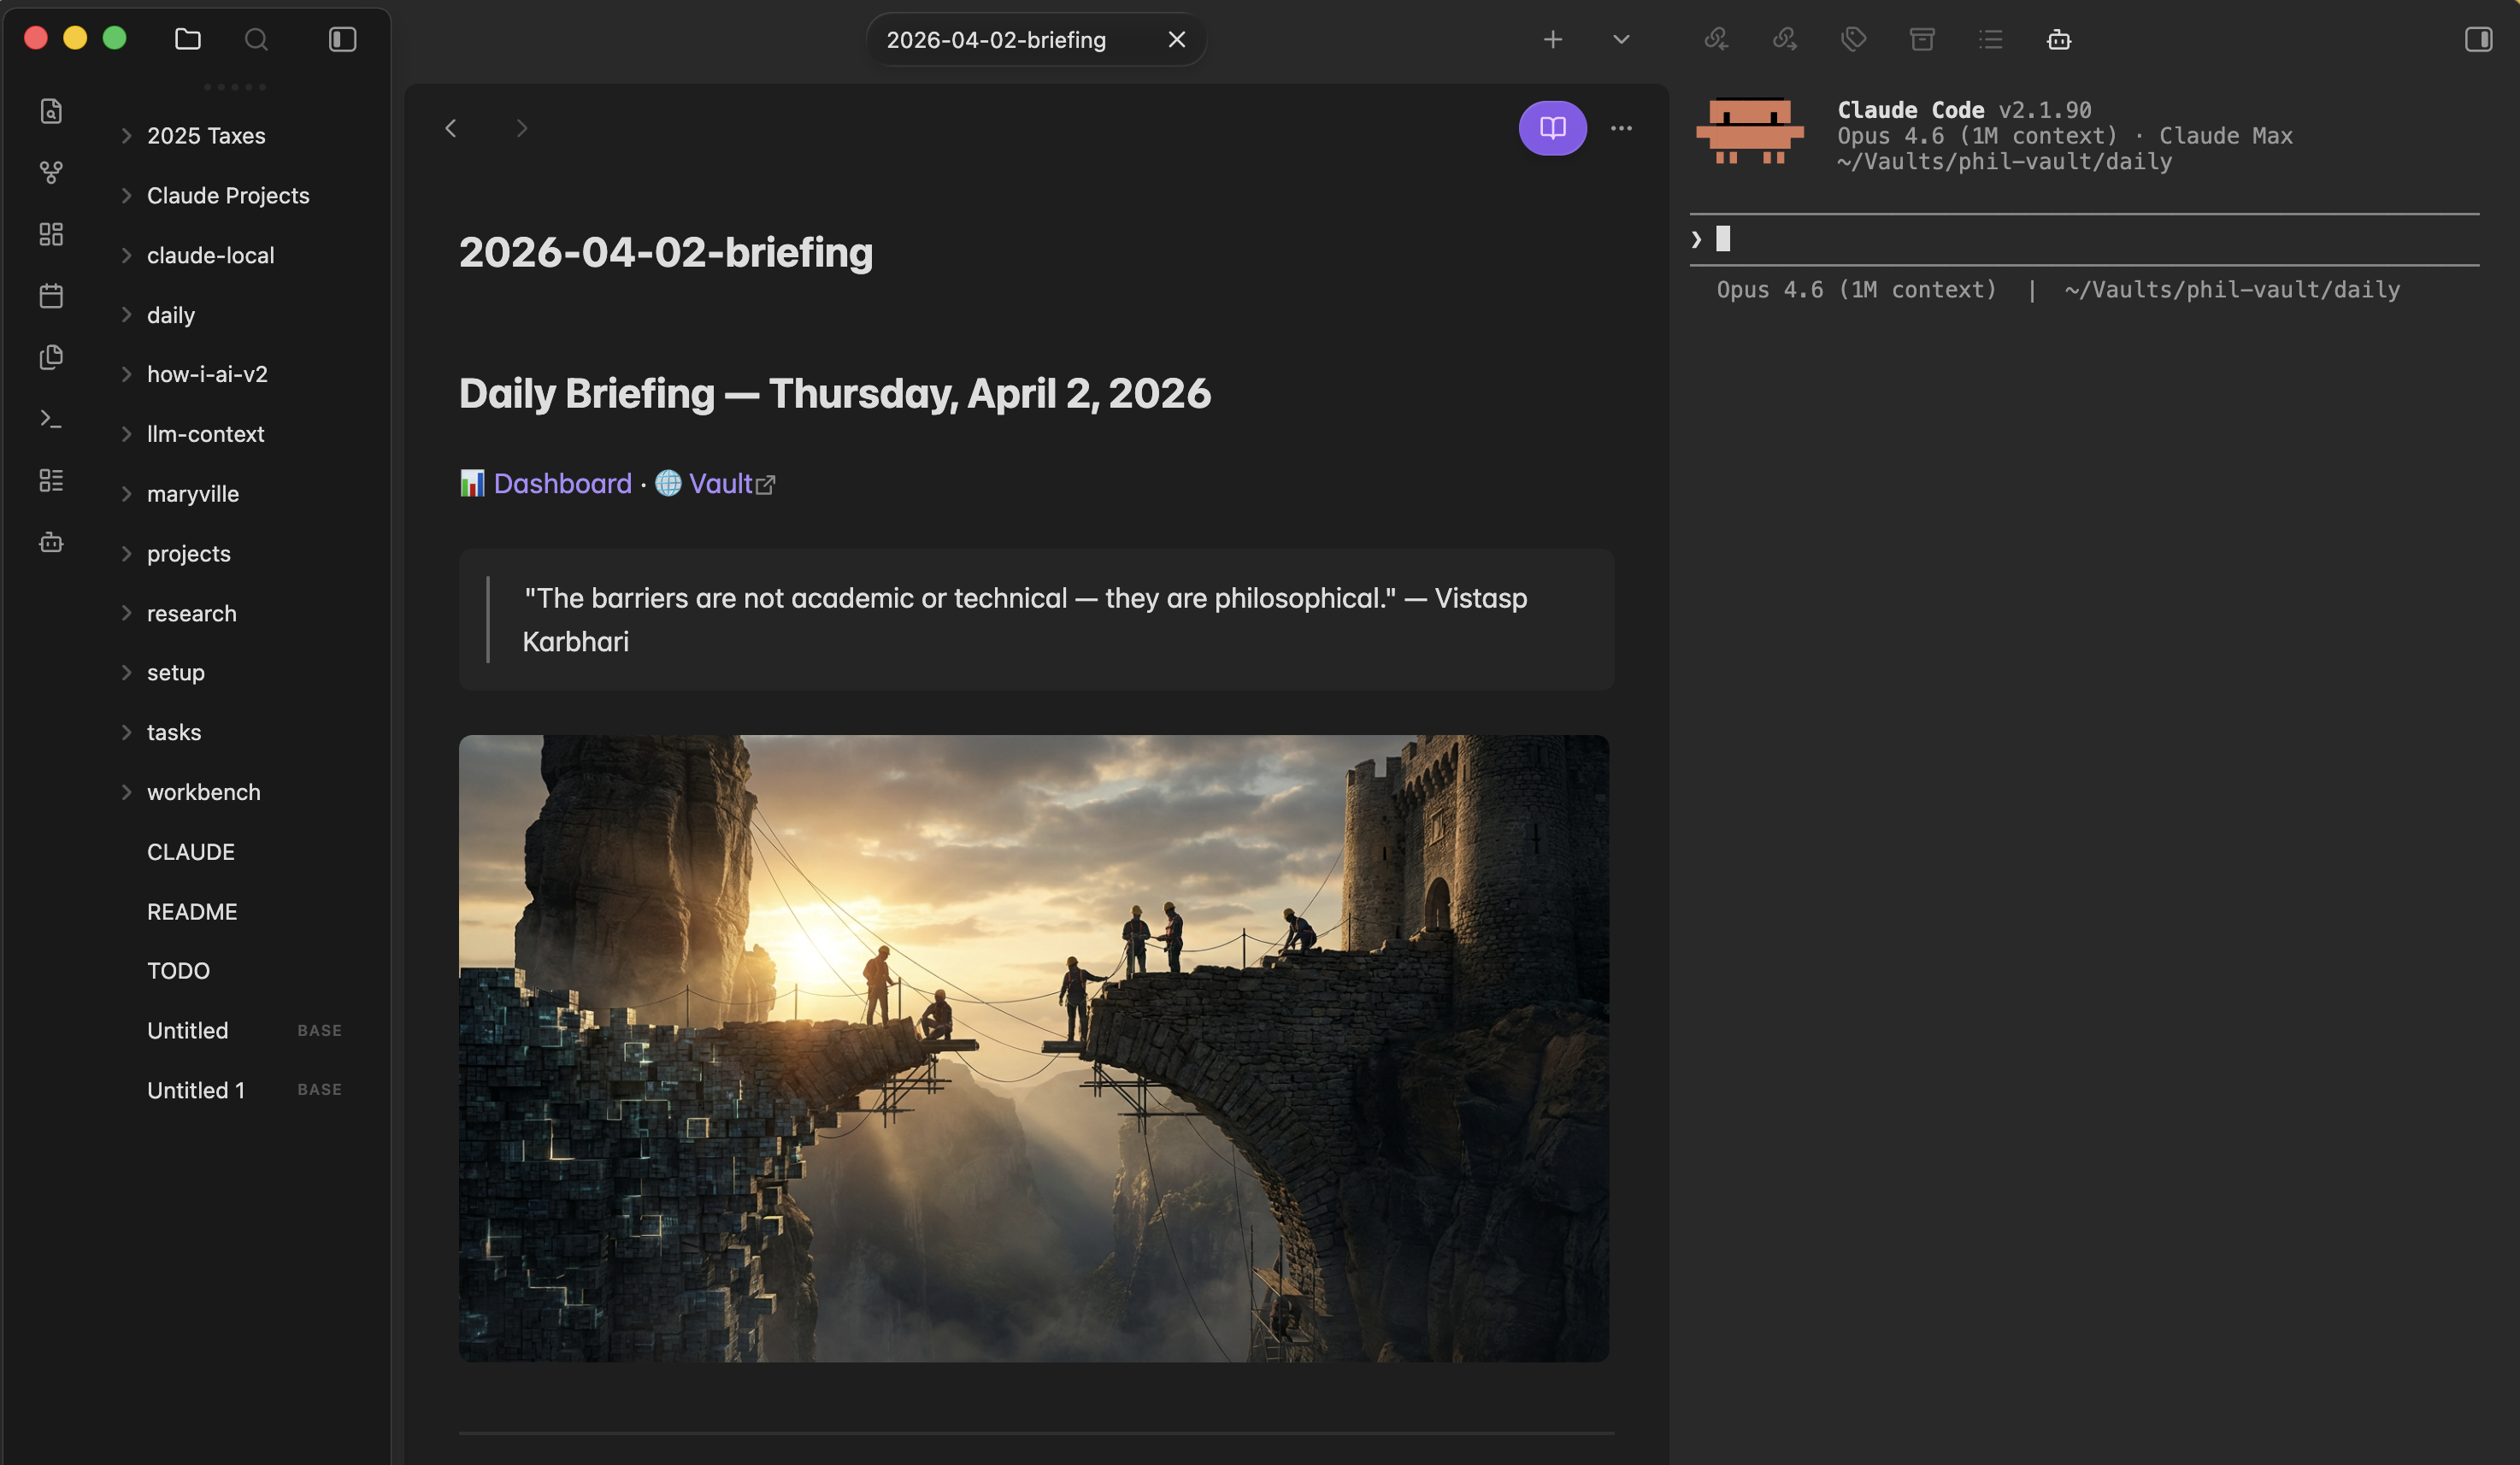Open the calendar icon in the left ribbon
The width and height of the screenshot is (2520, 1465).
50,296
